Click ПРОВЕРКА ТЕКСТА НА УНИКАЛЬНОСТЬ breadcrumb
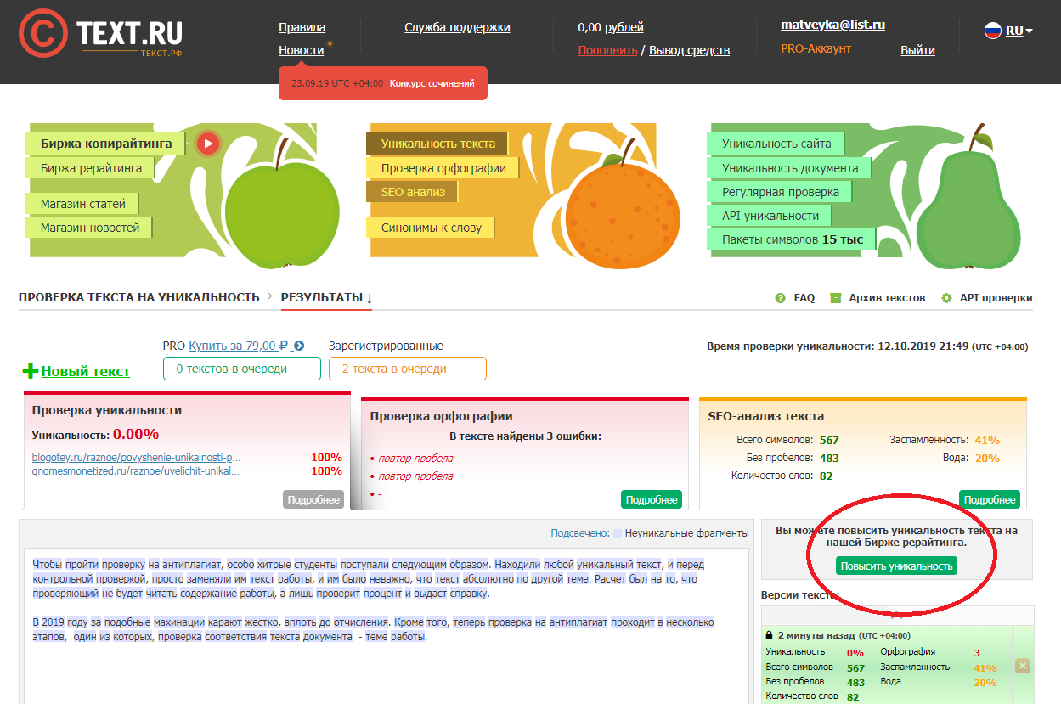1061x704 pixels. 138,297
